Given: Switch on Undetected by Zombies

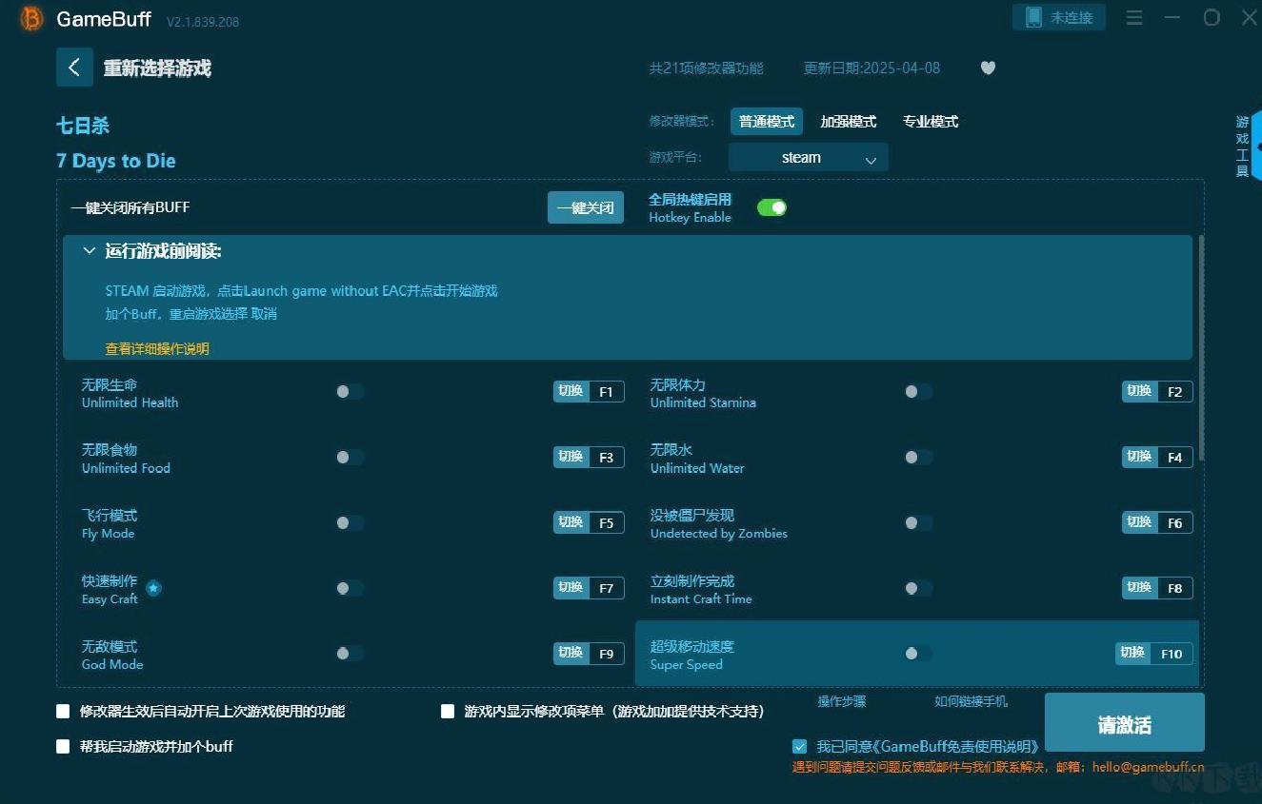Looking at the screenshot, I should click(918, 522).
